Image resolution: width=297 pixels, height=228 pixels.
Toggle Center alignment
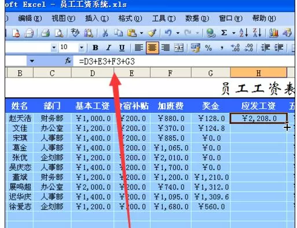point(152,47)
